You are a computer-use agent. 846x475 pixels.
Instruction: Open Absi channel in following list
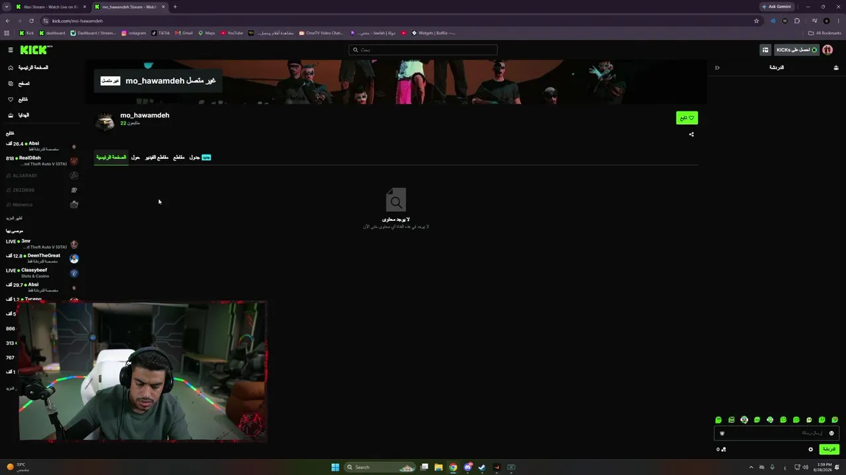pyautogui.click(x=41, y=146)
